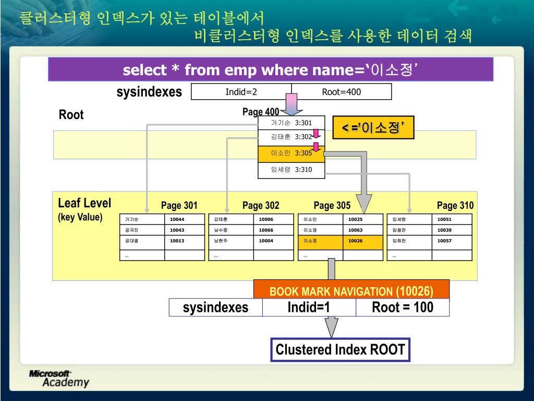Click the name cell left of '10044'
Viewport: 534px width, 401px height.
[142, 219]
